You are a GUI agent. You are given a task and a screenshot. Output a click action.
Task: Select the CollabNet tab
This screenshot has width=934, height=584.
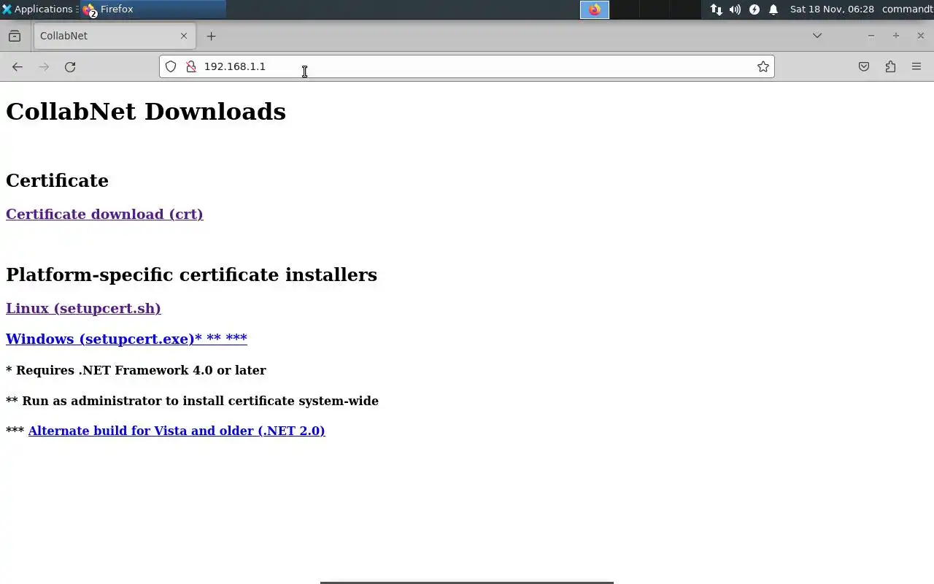click(114, 36)
